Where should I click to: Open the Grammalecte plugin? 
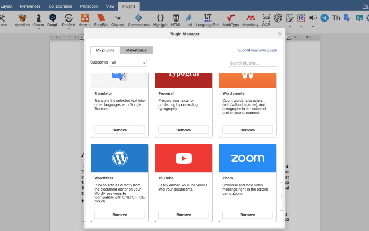pos(138,20)
